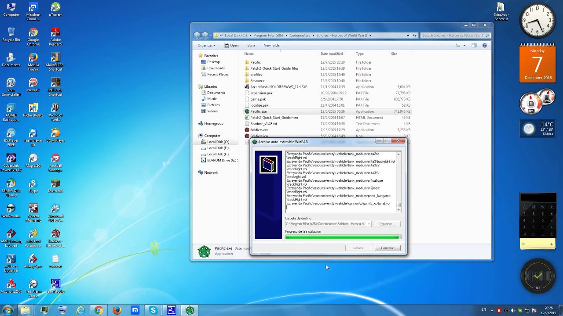Open the Organize dropdown menu
Screen dimensions: 563x316
point(206,45)
